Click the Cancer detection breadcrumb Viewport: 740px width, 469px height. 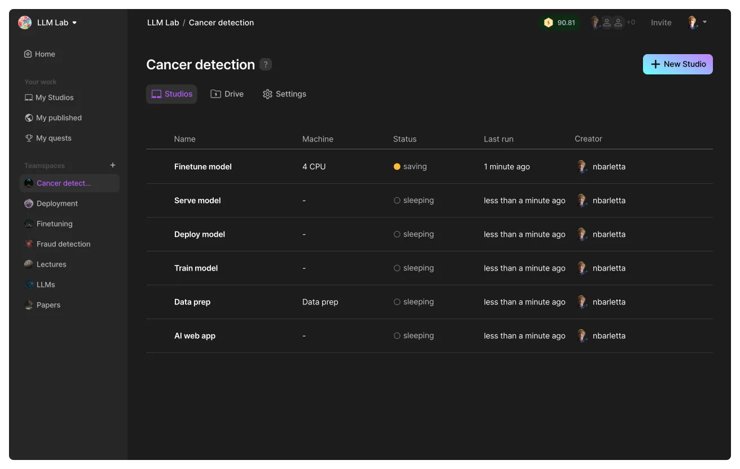[221, 23]
